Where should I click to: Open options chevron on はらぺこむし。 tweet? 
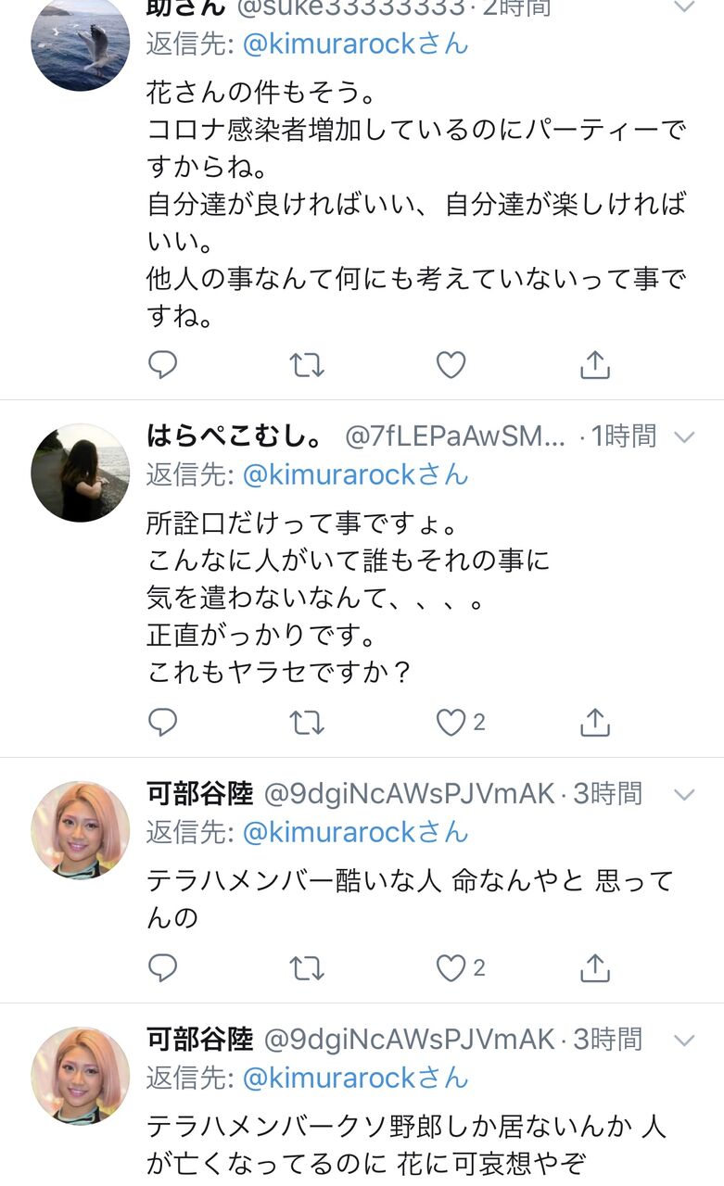(683, 436)
